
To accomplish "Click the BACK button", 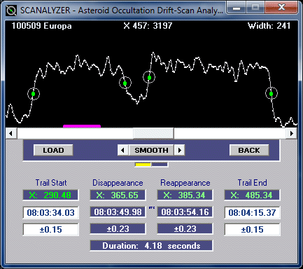I will tap(249, 150).
